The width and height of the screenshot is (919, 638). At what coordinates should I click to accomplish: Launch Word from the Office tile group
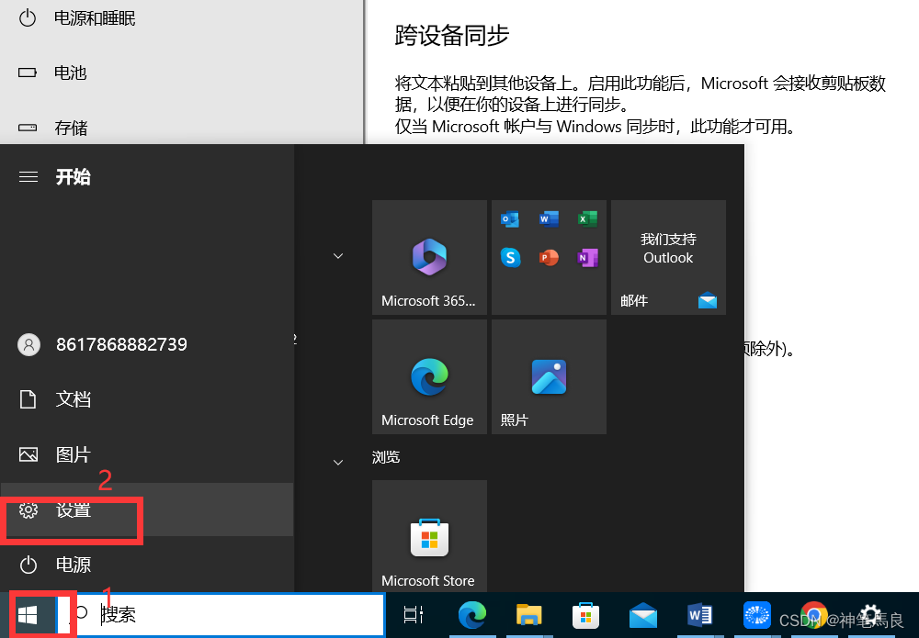coord(549,219)
